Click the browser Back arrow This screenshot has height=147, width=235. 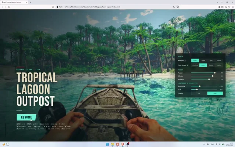[x=2, y=7]
